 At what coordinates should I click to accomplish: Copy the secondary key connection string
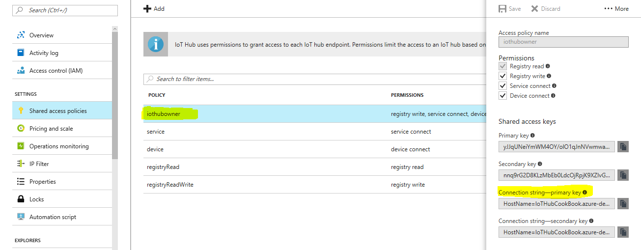point(623,232)
